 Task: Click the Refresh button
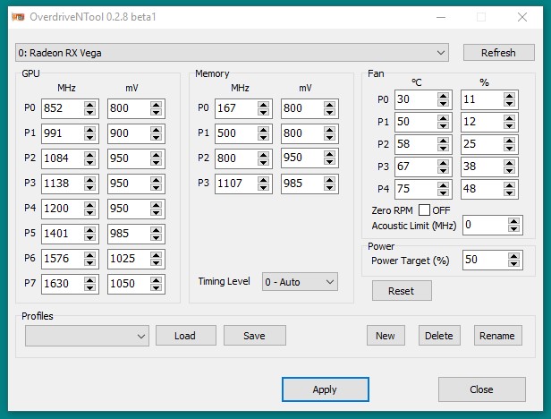[x=498, y=53]
